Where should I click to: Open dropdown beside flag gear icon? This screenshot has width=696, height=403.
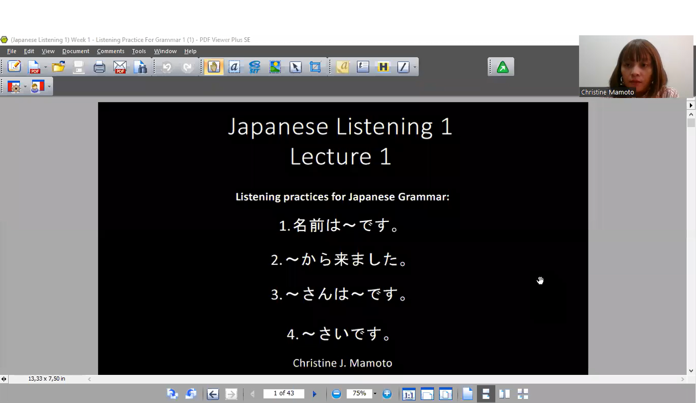(25, 86)
